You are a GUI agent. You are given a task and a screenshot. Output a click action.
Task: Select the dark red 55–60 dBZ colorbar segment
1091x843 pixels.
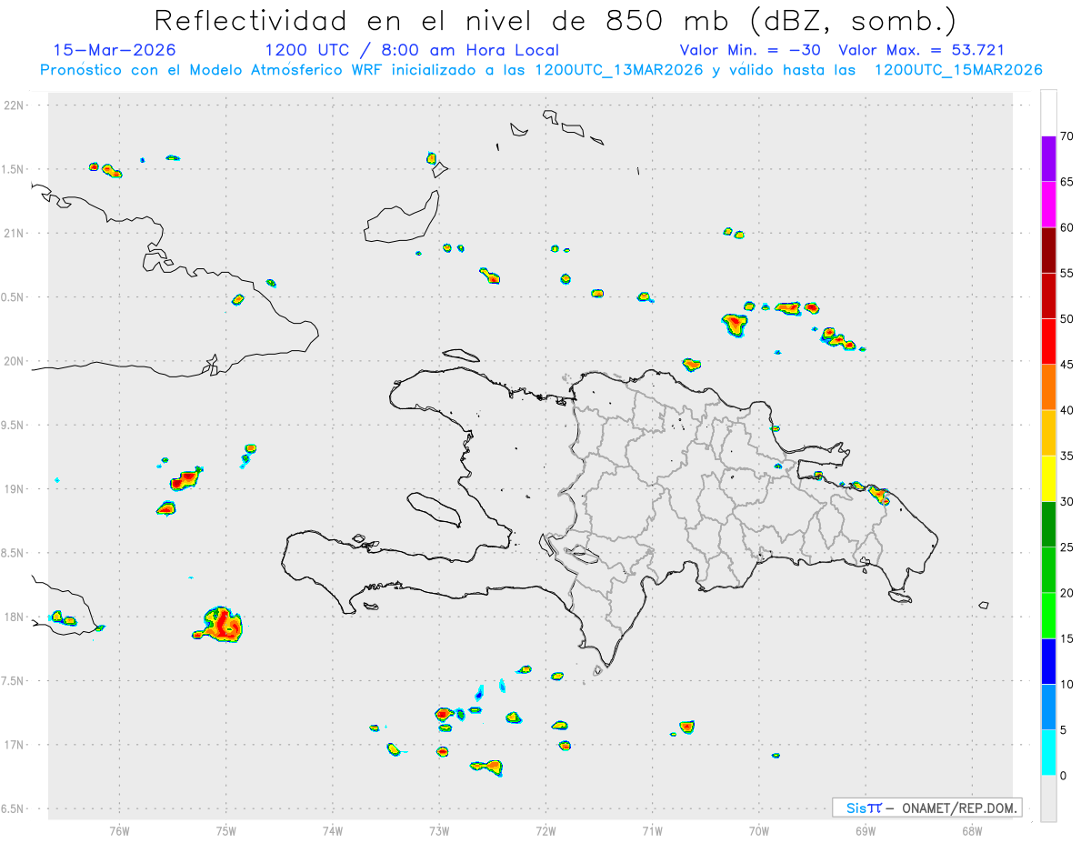[1048, 250]
